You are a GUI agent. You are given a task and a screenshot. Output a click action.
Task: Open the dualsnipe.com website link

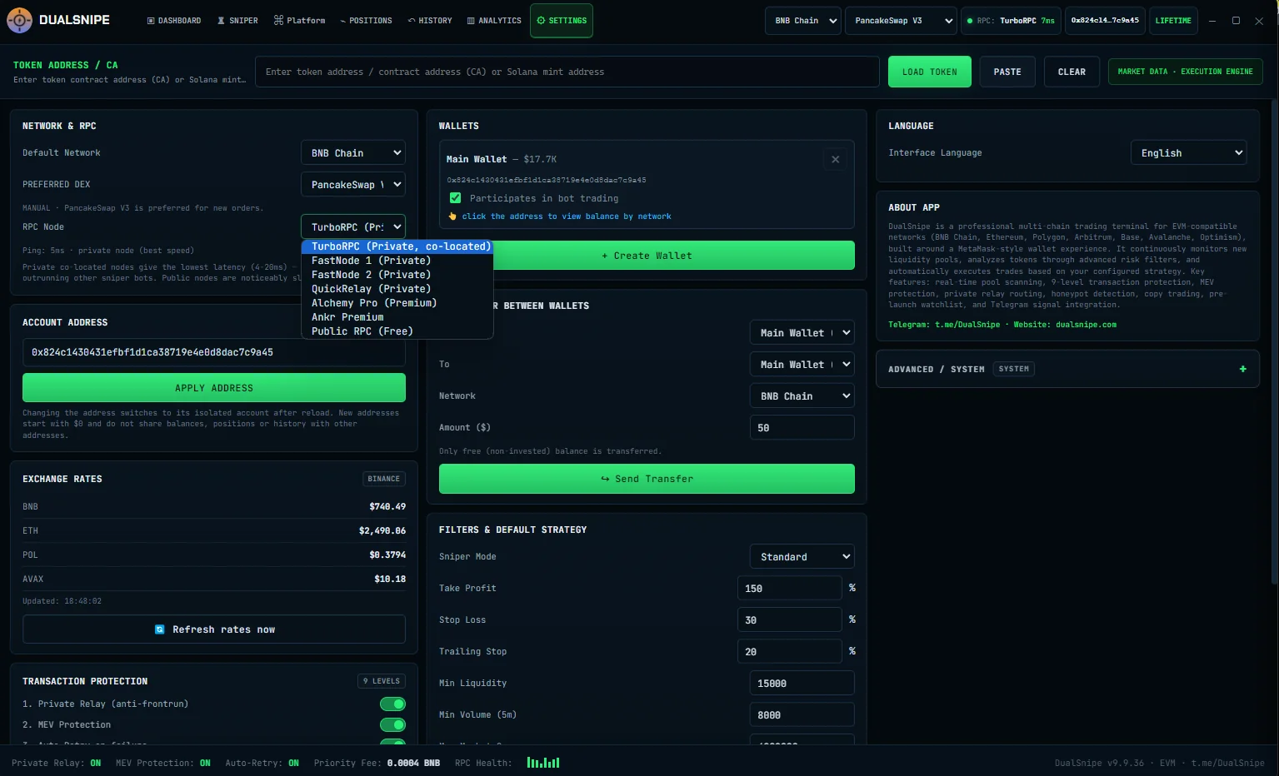tap(1086, 325)
